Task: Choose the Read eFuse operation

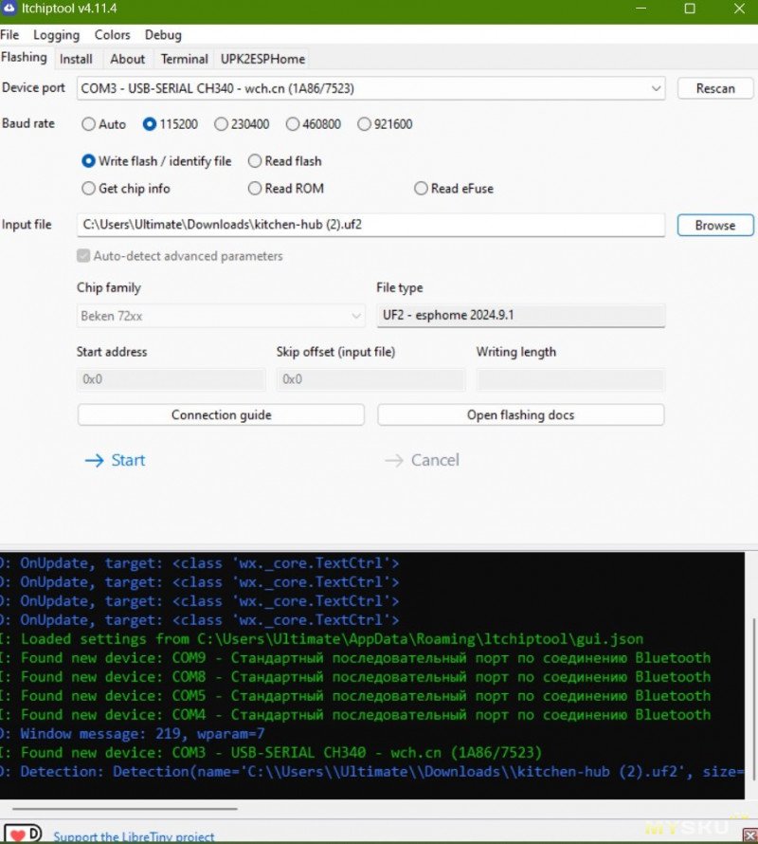Action: coord(421,189)
